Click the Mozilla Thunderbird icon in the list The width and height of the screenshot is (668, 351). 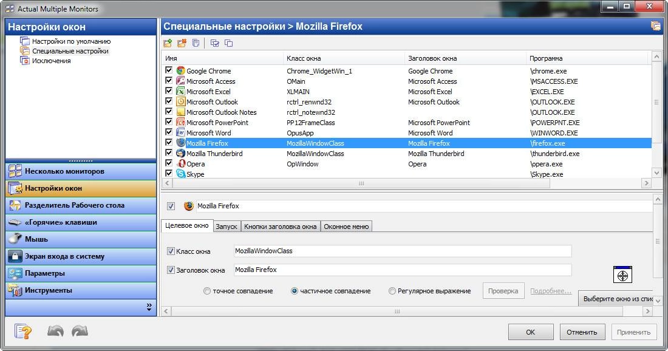point(180,154)
